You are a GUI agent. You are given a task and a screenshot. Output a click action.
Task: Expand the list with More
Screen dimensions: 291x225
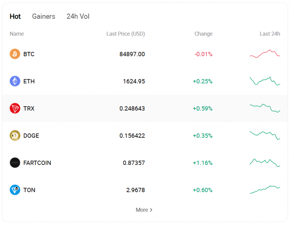tap(144, 210)
